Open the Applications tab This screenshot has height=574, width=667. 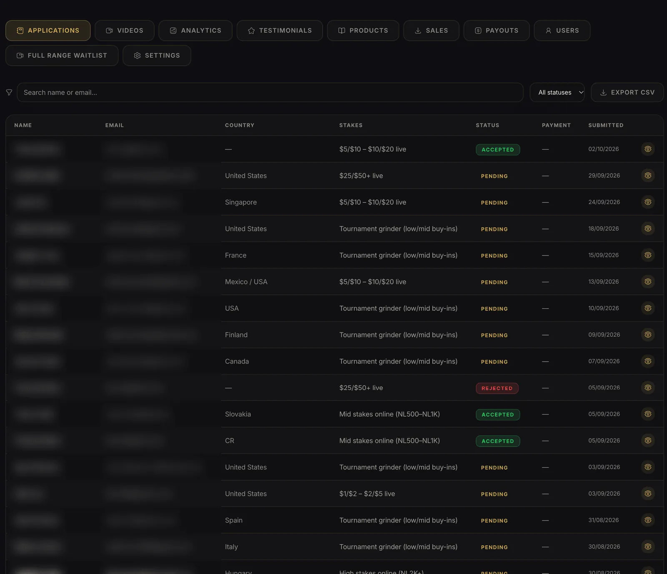(x=48, y=30)
